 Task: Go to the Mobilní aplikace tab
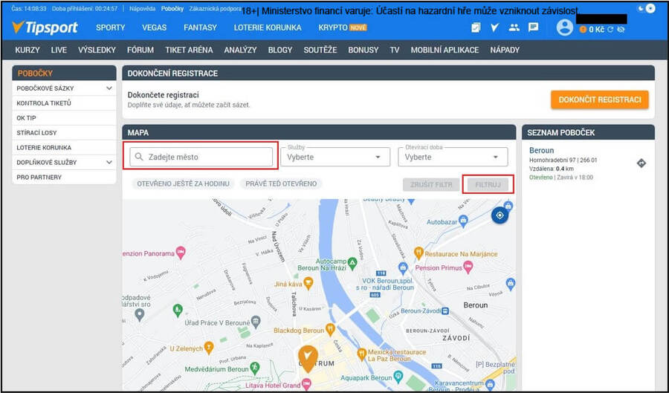coord(445,50)
